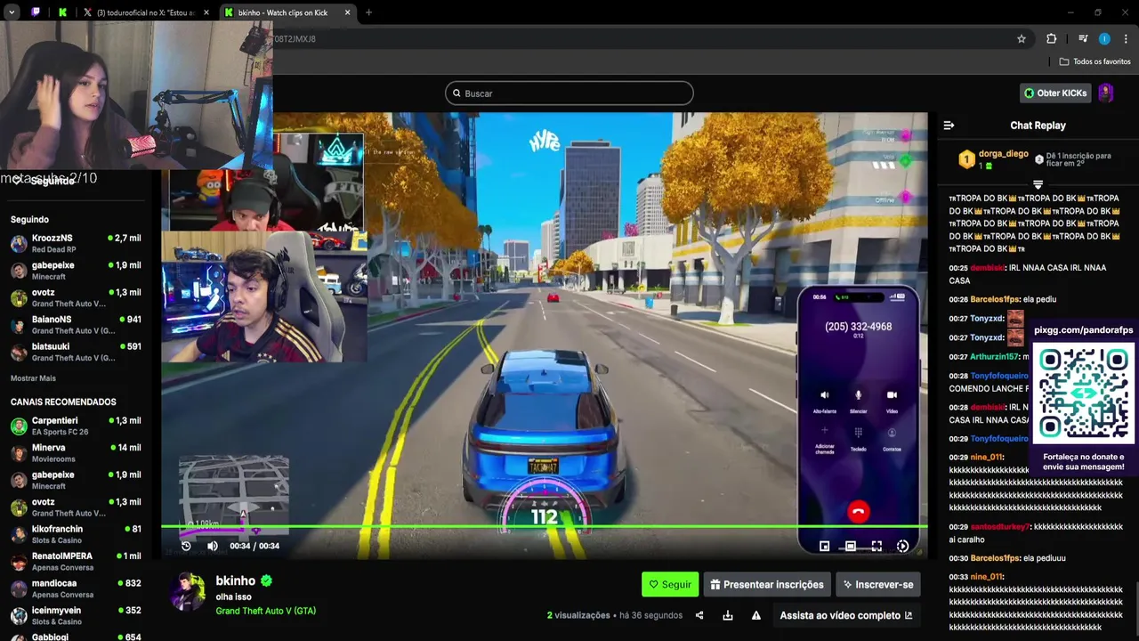Open the media control icon in toolbar
1139x641 pixels.
(x=1083, y=38)
